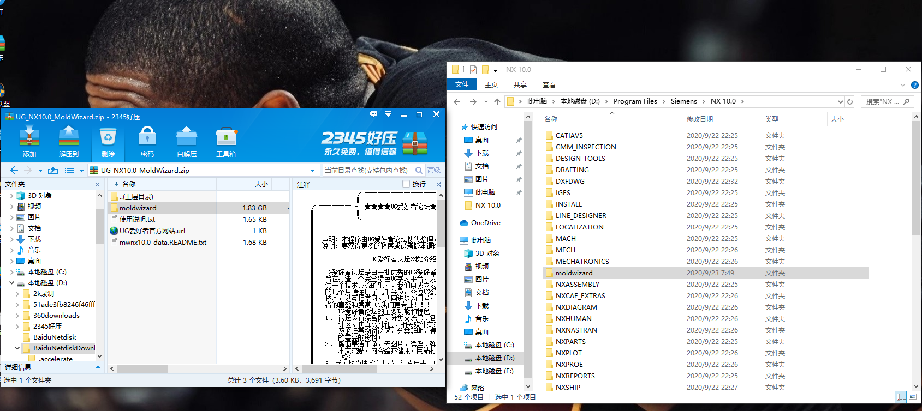
Task: Select BaiduNetdisk in folder tree
Action: point(55,337)
